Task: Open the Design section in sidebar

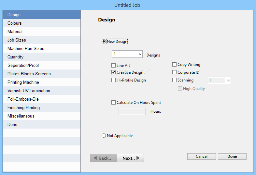Action: pyautogui.click(x=42, y=15)
